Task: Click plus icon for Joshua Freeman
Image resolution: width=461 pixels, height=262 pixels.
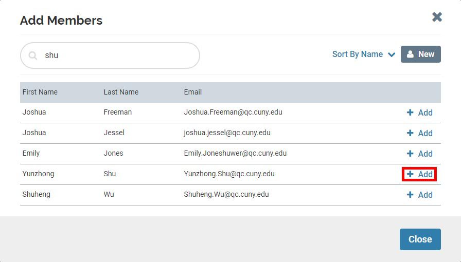Action: [x=410, y=113]
